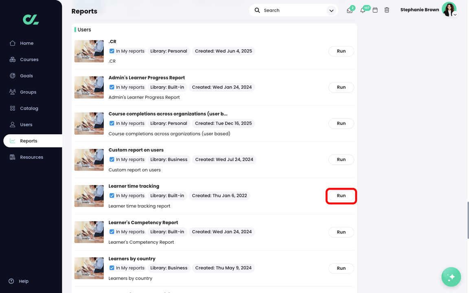Open Goals menu item
Screen dimensions: 469x293
tap(26, 76)
